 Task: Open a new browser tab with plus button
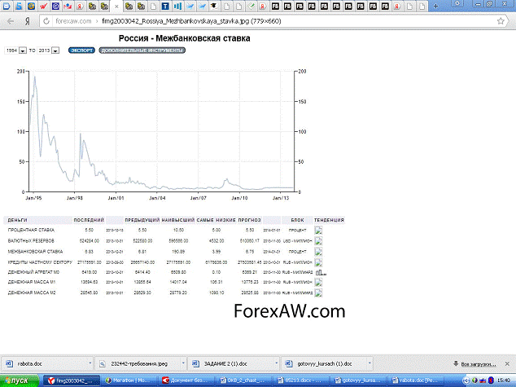point(435,7)
